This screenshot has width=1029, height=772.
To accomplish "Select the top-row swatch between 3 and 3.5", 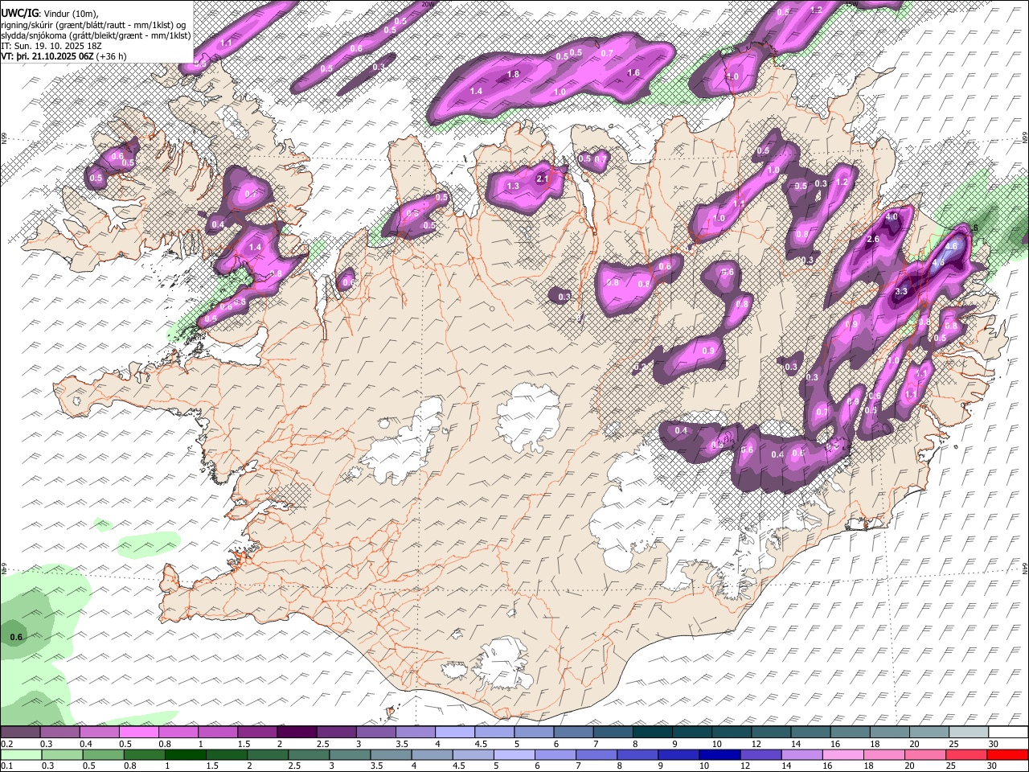I will click(375, 732).
